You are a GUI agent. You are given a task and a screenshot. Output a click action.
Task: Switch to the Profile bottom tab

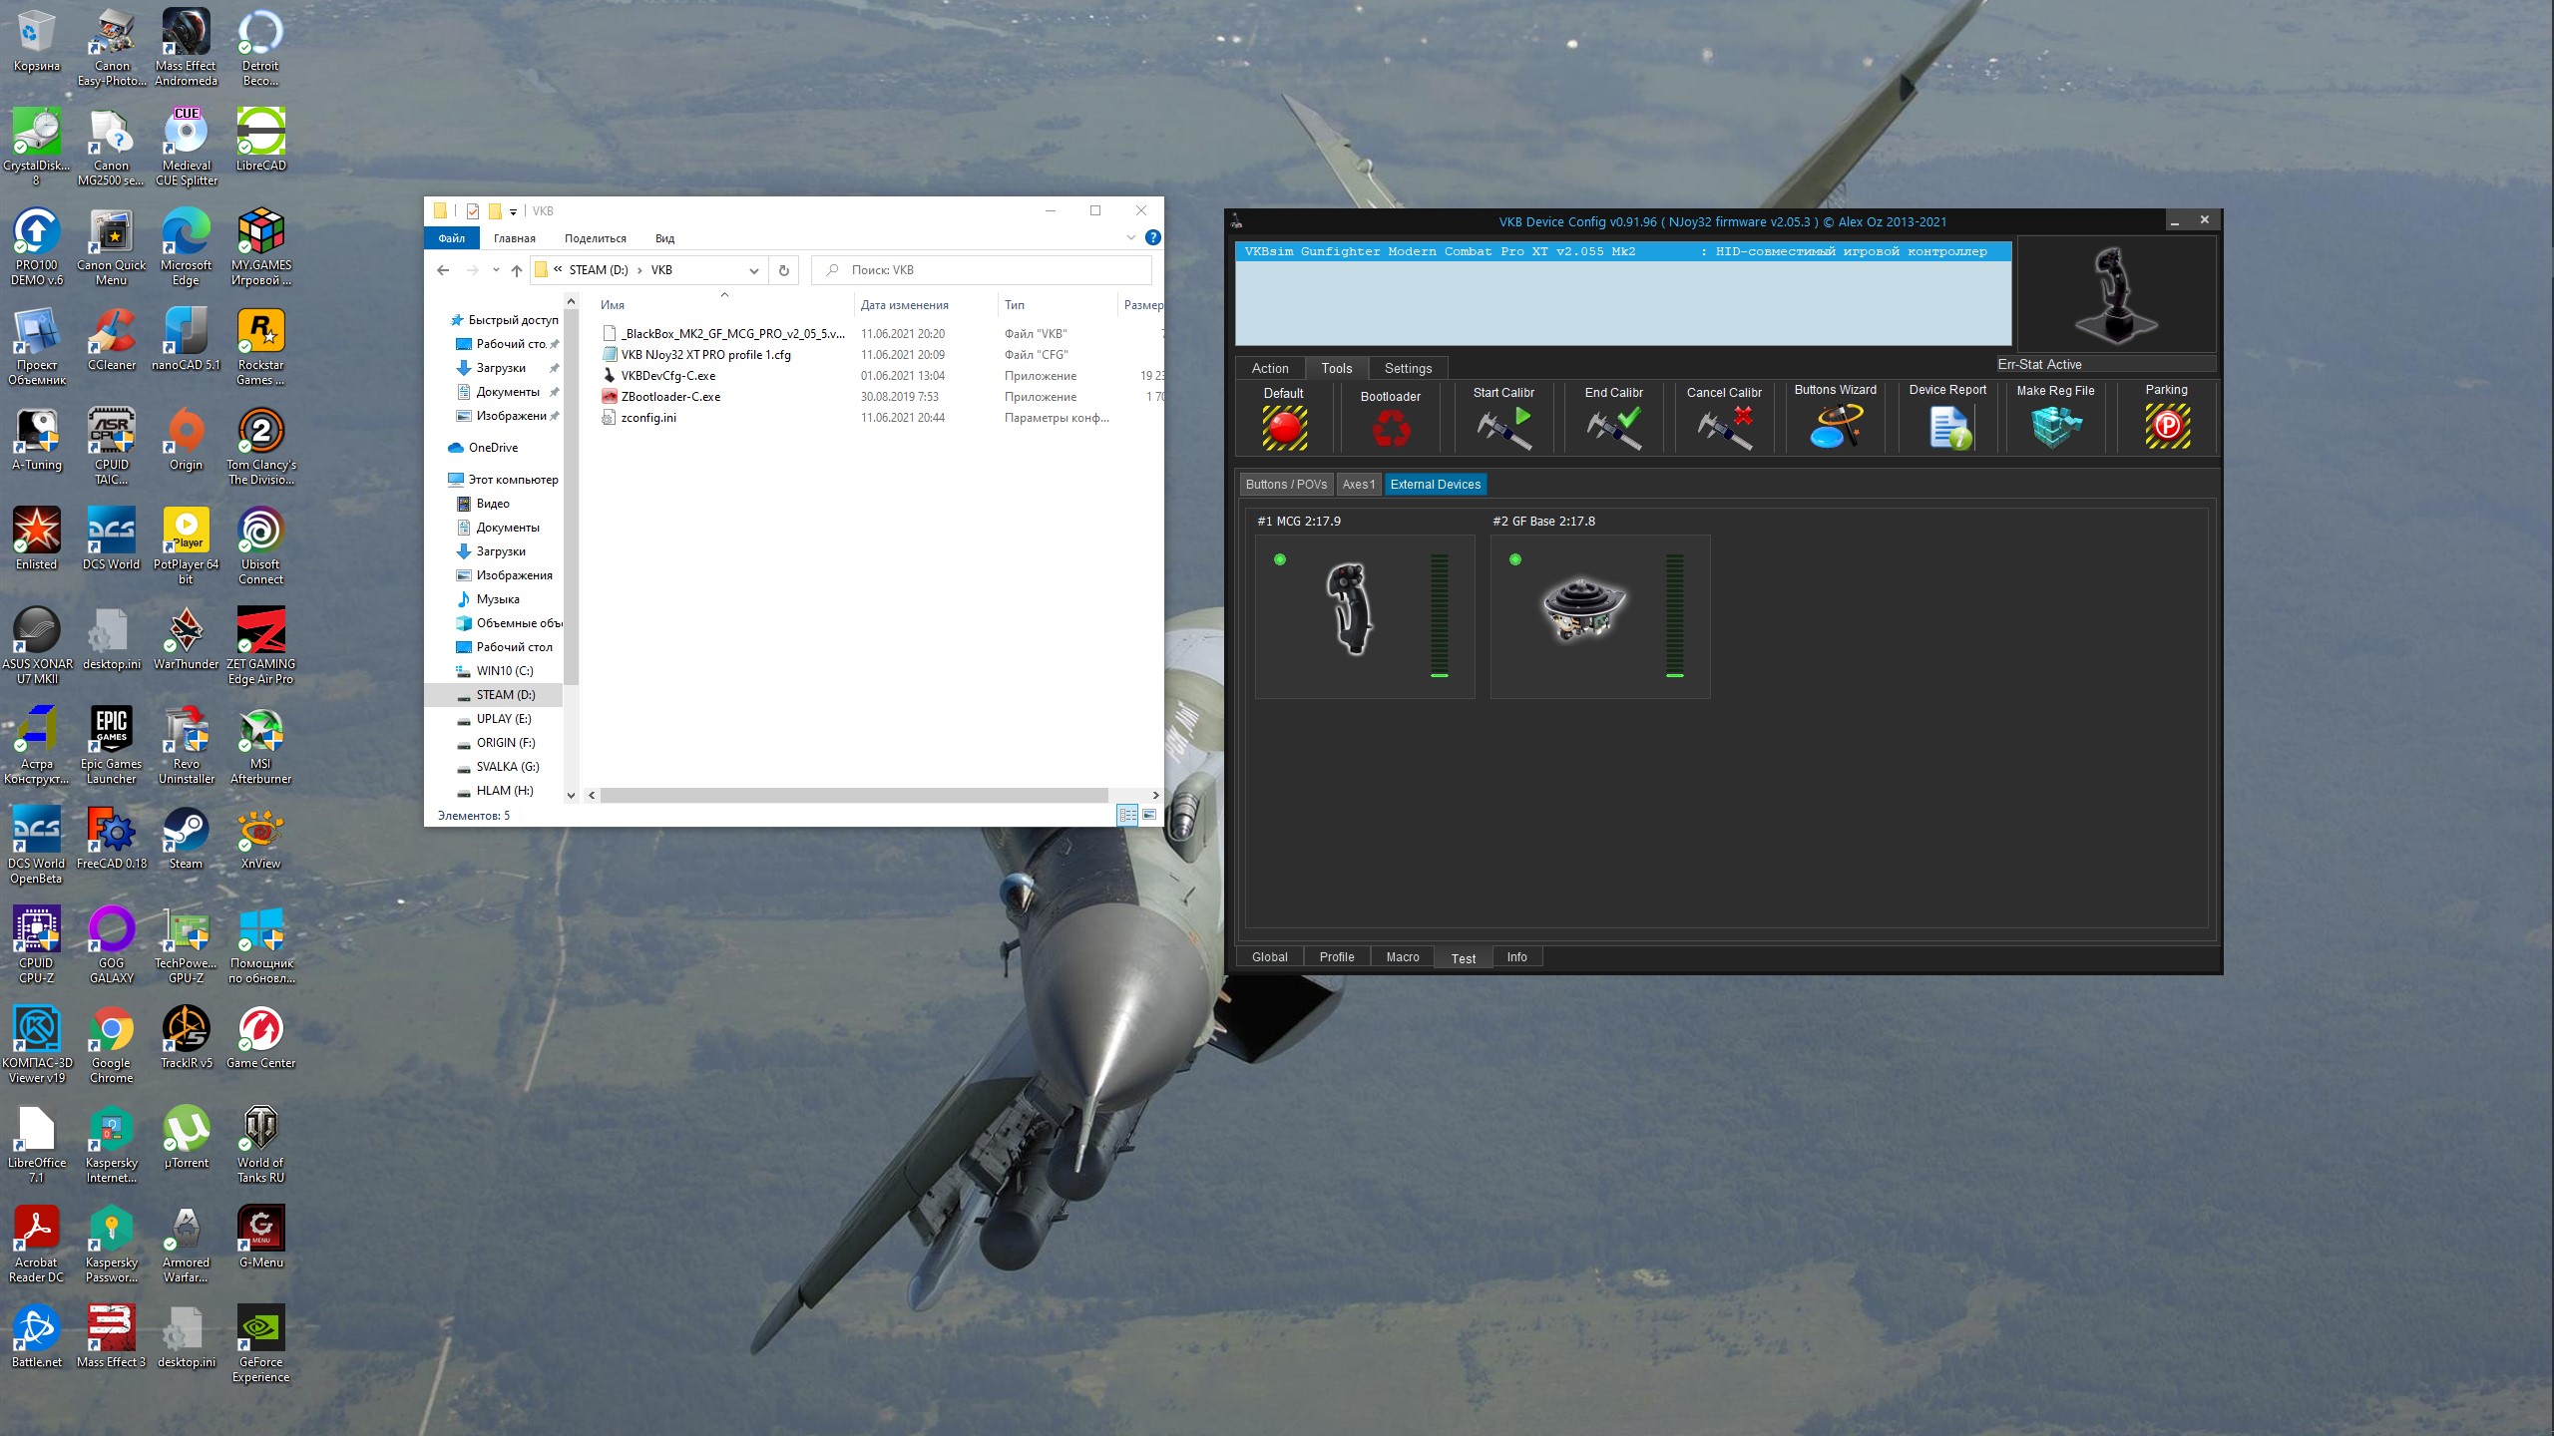pos(1337,957)
